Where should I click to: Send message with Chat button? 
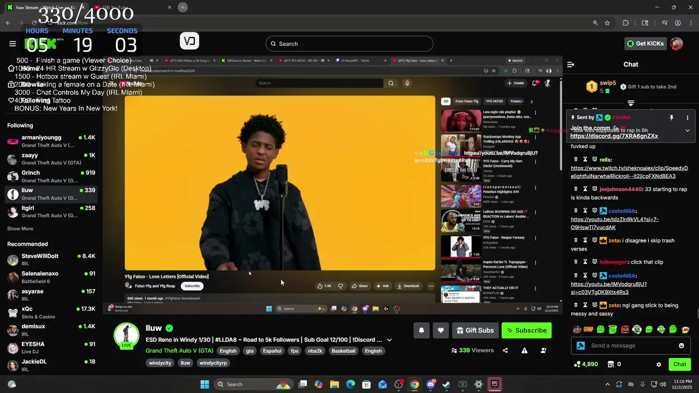(x=679, y=364)
